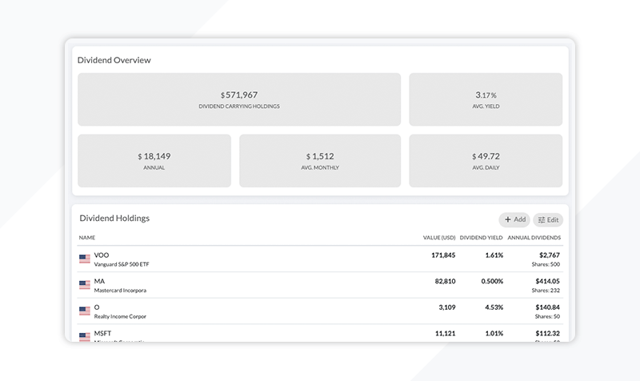Click the US flag icon next to MSFT
The height and width of the screenshot is (381, 640).
point(85,337)
